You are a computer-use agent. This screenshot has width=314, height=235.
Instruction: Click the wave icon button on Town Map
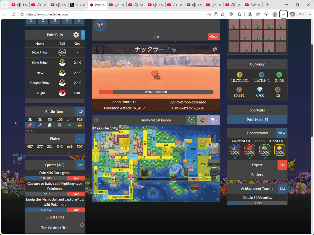coord(214,120)
